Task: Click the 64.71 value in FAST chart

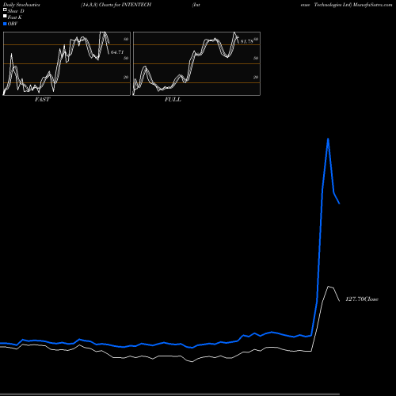Action: (x=117, y=52)
